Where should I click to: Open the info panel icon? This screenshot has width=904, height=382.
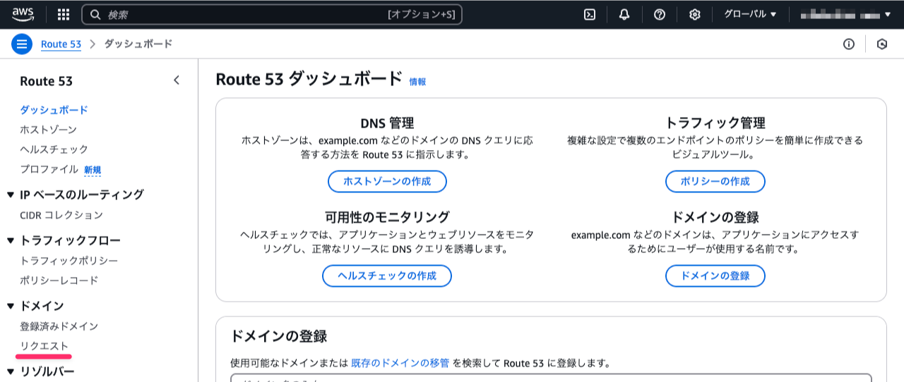[849, 44]
